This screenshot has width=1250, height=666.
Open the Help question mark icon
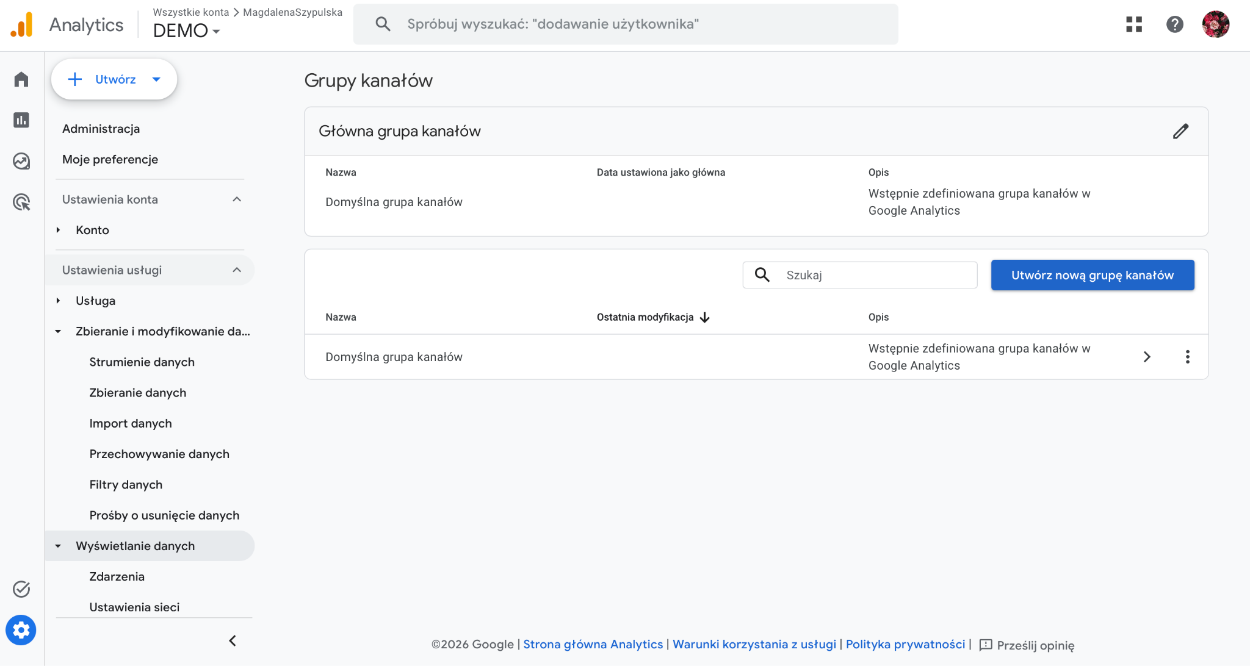click(x=1175, y=24)
